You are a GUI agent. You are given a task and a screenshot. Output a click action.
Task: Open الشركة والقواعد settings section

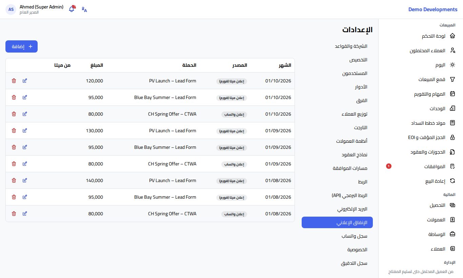[337, 46]
